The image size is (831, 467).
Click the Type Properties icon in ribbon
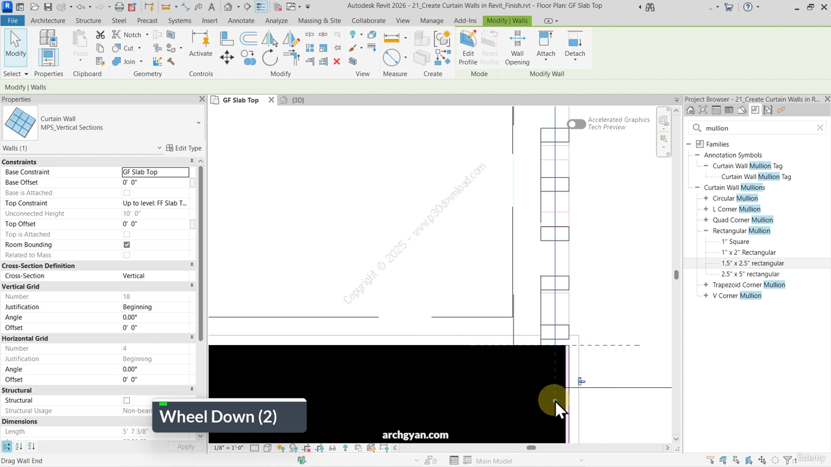click(48, 38)
